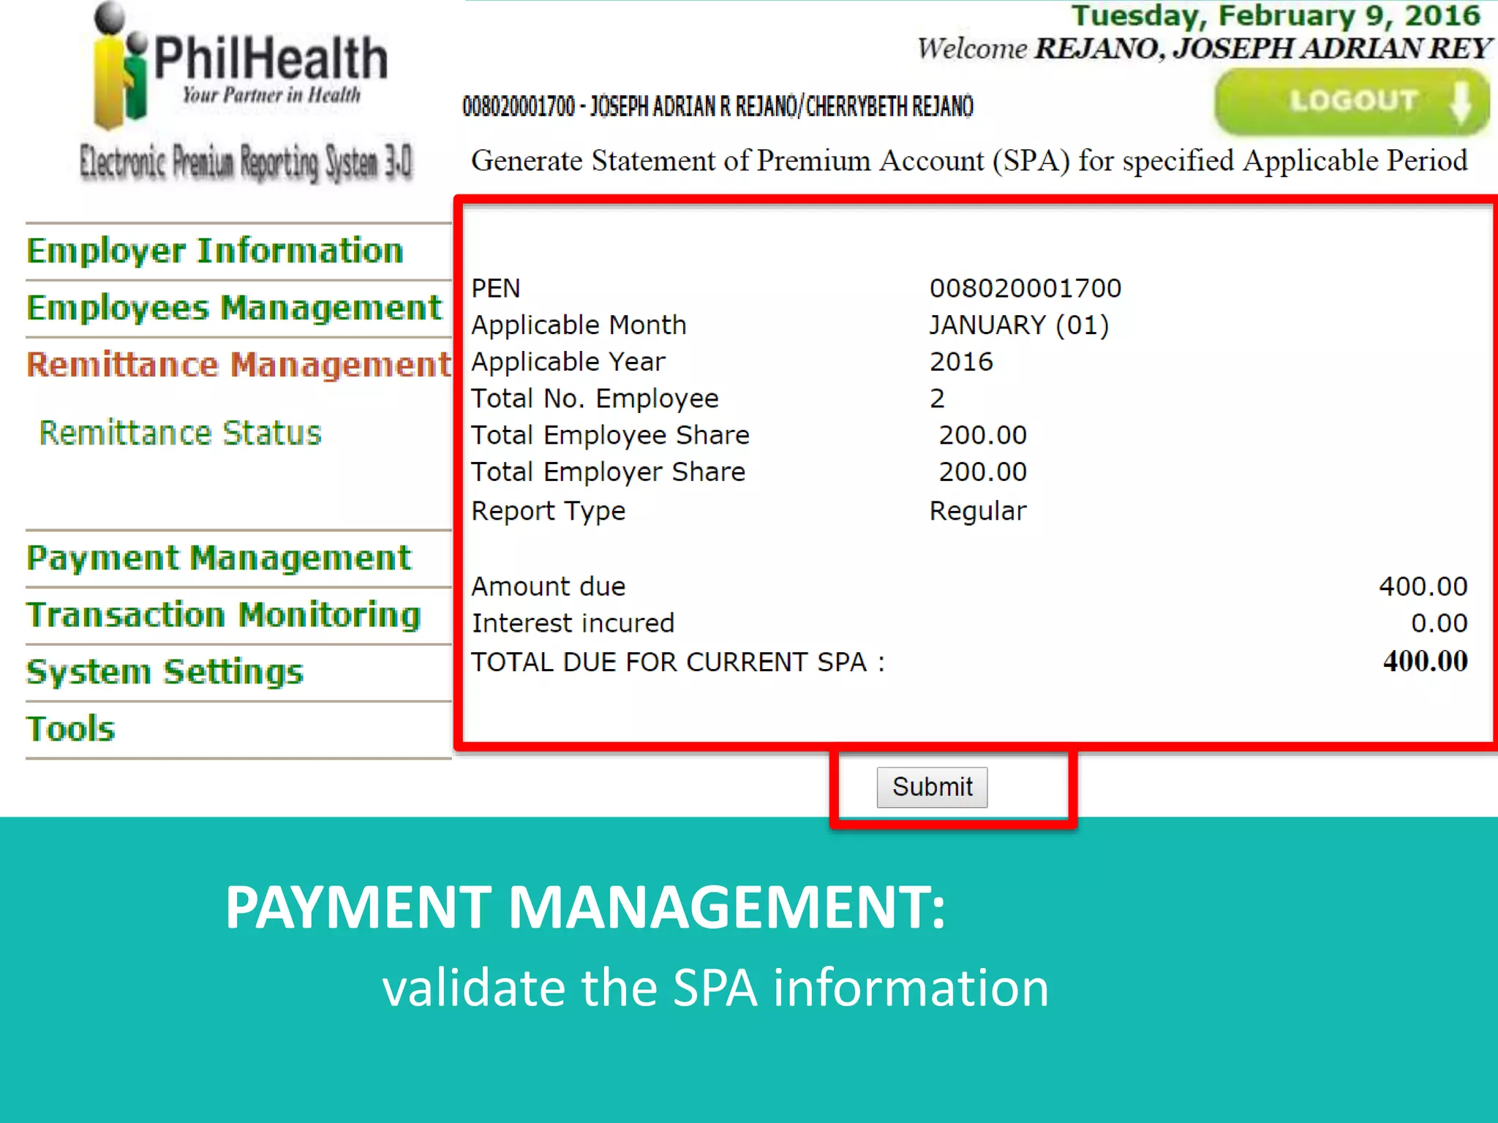Open the Remittance Status link
Viewport: 1498px width, 1123px height.
(x=180, y=433)
